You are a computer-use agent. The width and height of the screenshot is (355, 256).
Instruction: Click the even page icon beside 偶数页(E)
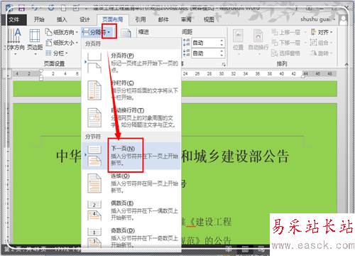94,210
